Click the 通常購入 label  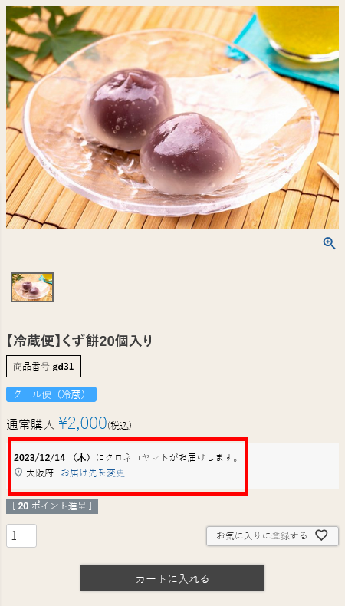31,424
